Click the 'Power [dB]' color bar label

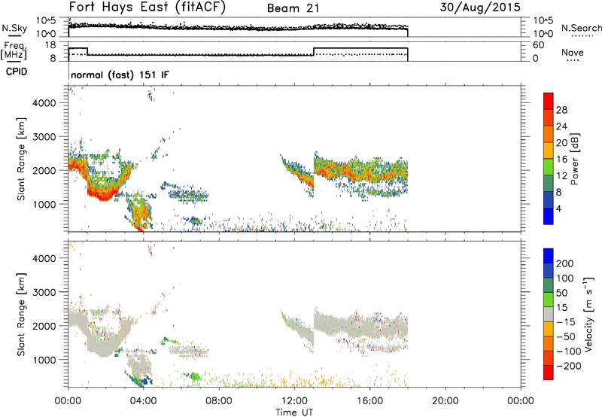pos(574,159)
